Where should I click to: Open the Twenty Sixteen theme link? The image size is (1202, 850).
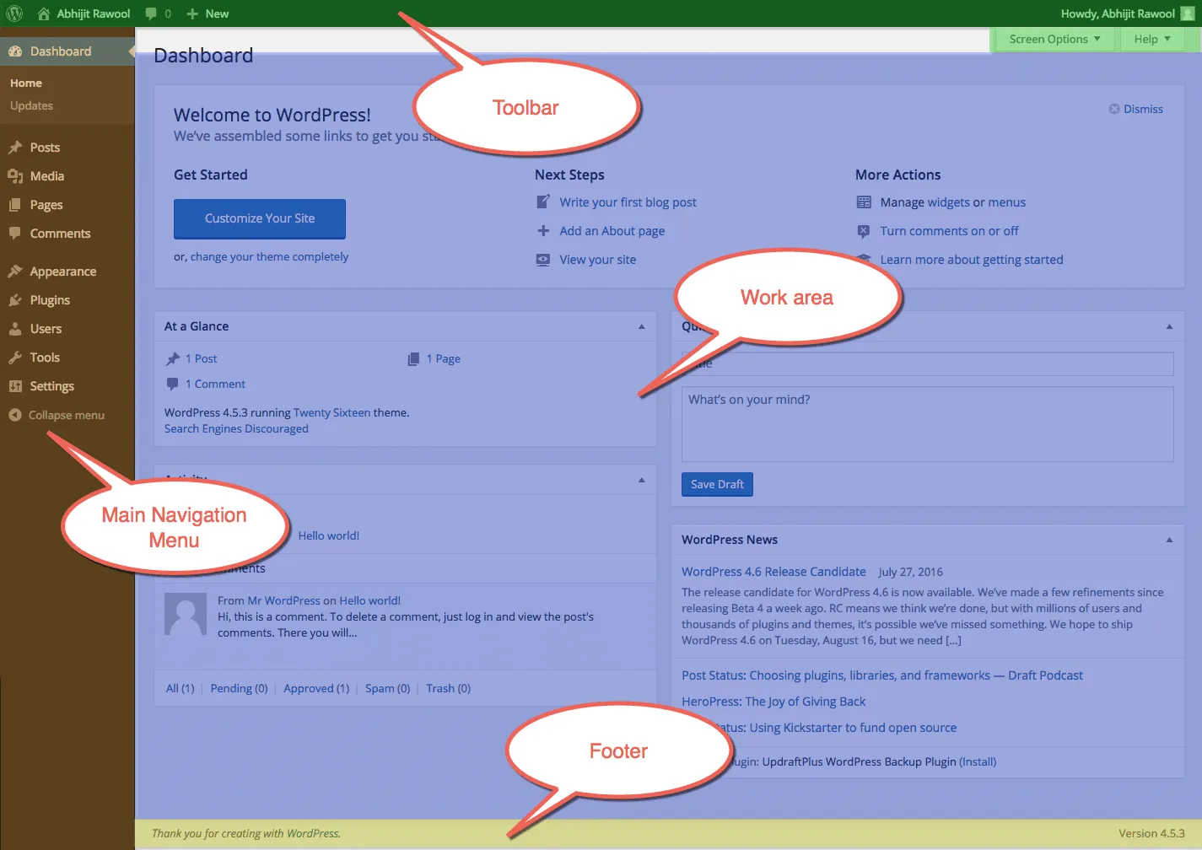coord(331,413)
